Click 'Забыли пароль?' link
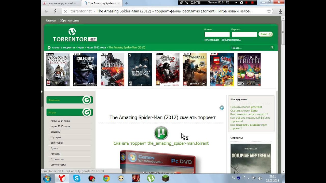This screenshot has height=183, width=326. point(231,40)
